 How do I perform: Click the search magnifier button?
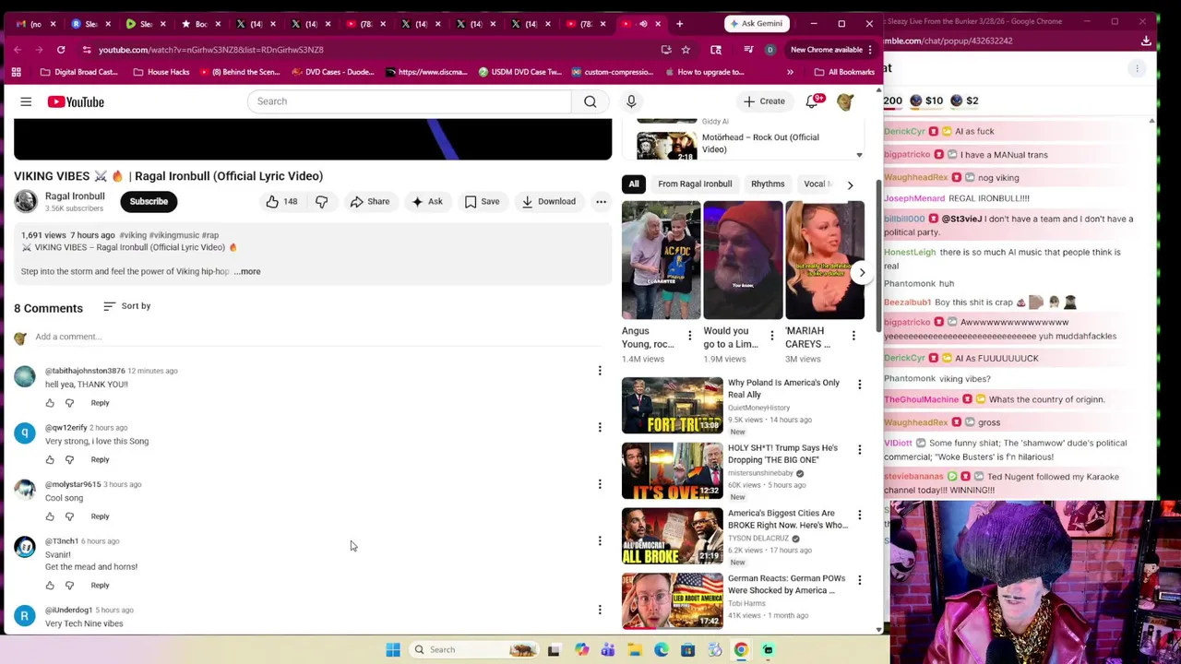click(x=590, y=101)
